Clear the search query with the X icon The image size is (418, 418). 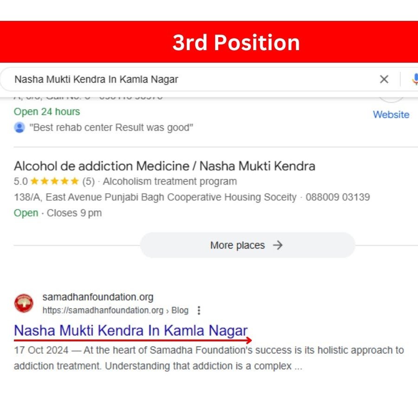tap(384, 79)
